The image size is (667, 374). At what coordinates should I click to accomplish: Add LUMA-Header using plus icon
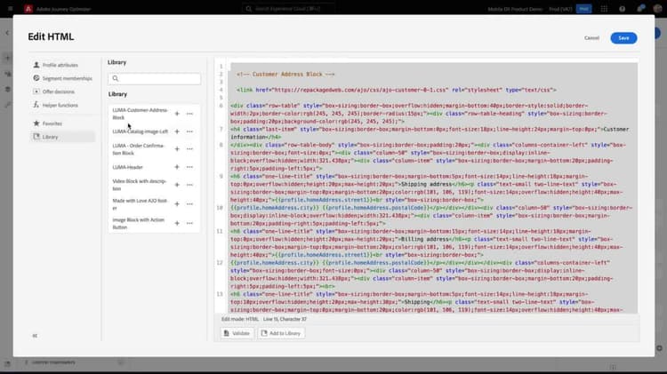point(177,167)
